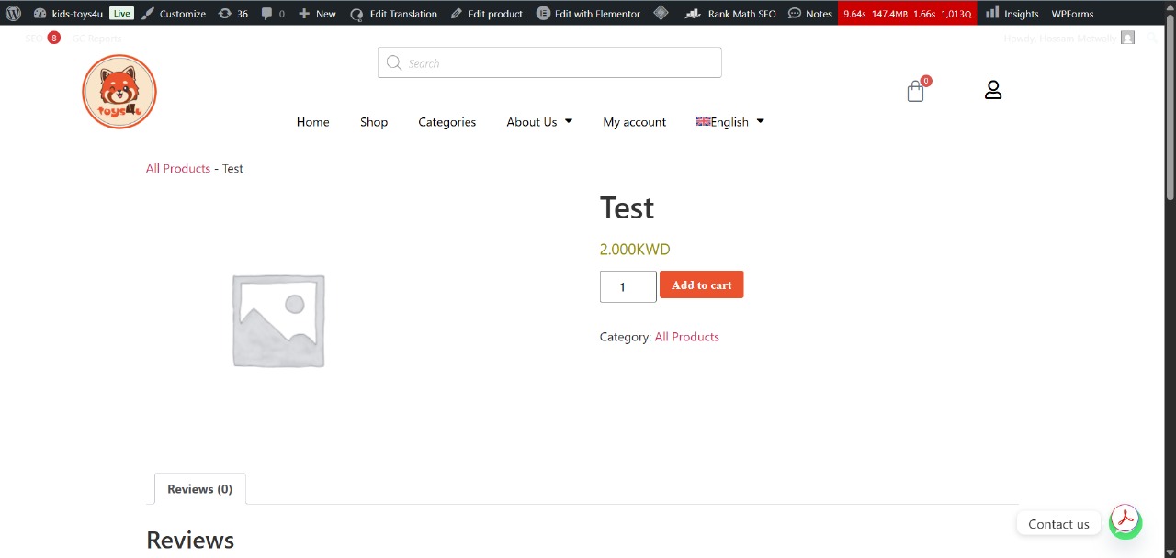Open the shopping cart icon
The width and height of the screenshot is (1176, 558).
(915, 91)
